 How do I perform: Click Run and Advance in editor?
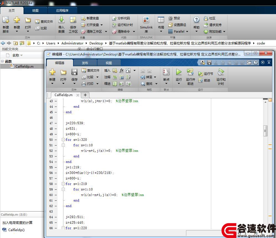(190, 77)
